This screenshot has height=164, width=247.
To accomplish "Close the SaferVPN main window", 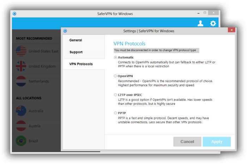I will pos(213,13).
